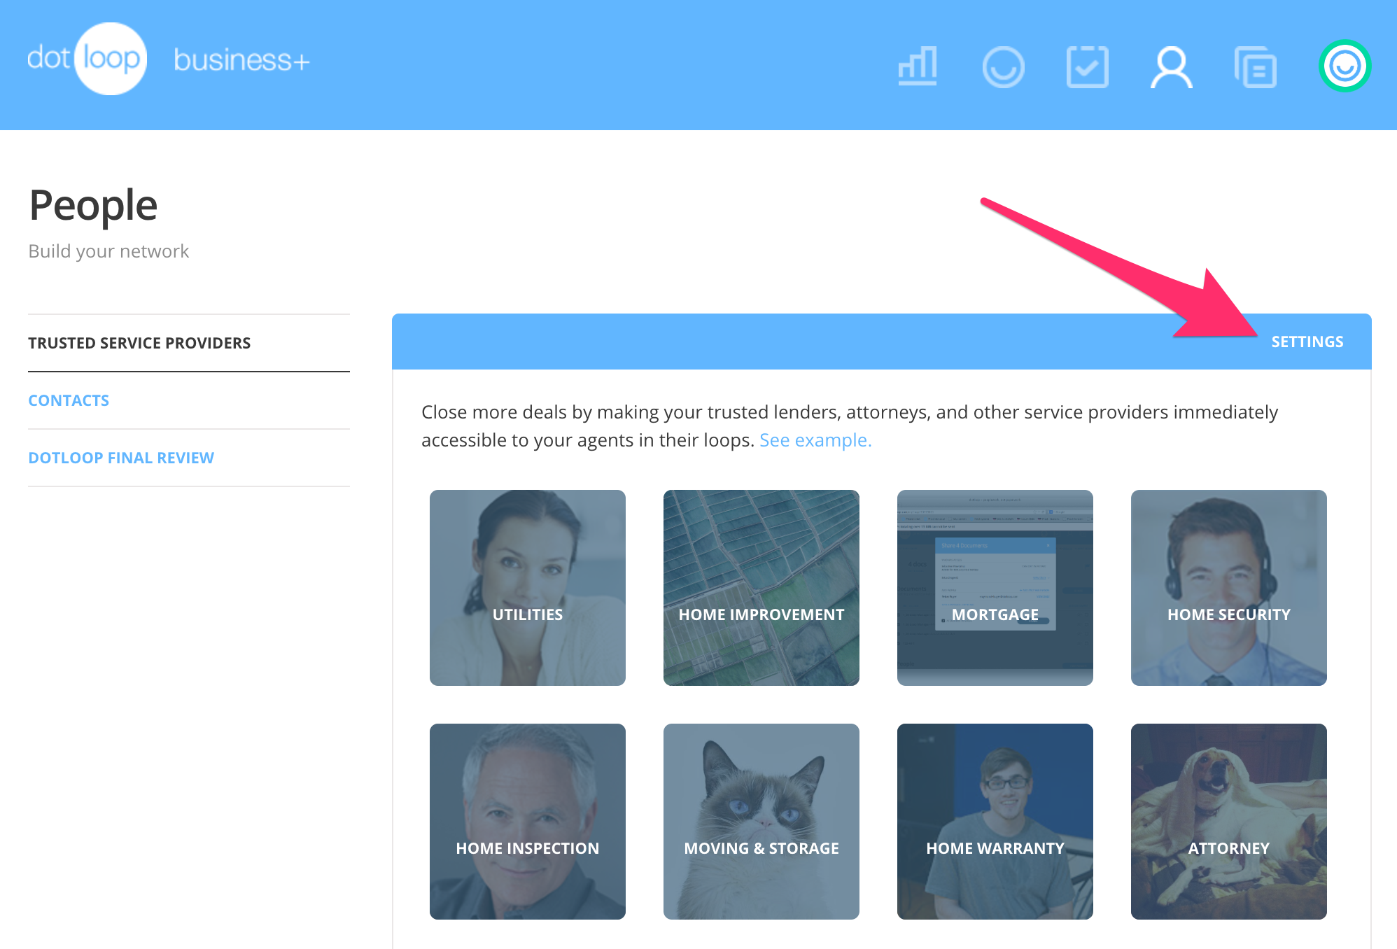Click the smiley face icon in header

click(x=1003, y=66)
